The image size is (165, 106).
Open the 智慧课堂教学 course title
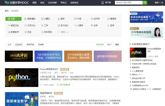[46, 93]
